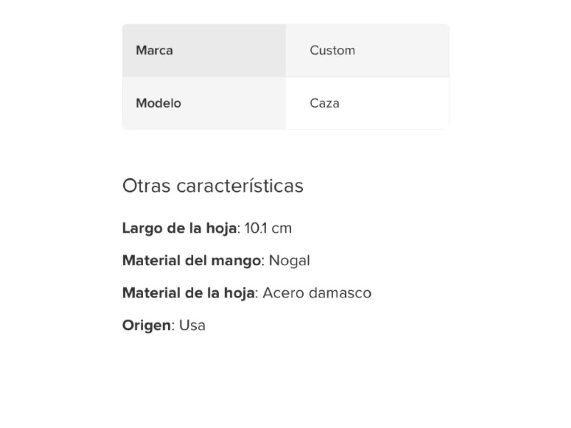Select the Usa origin value

pyautogui.click(x=192, y=325)
